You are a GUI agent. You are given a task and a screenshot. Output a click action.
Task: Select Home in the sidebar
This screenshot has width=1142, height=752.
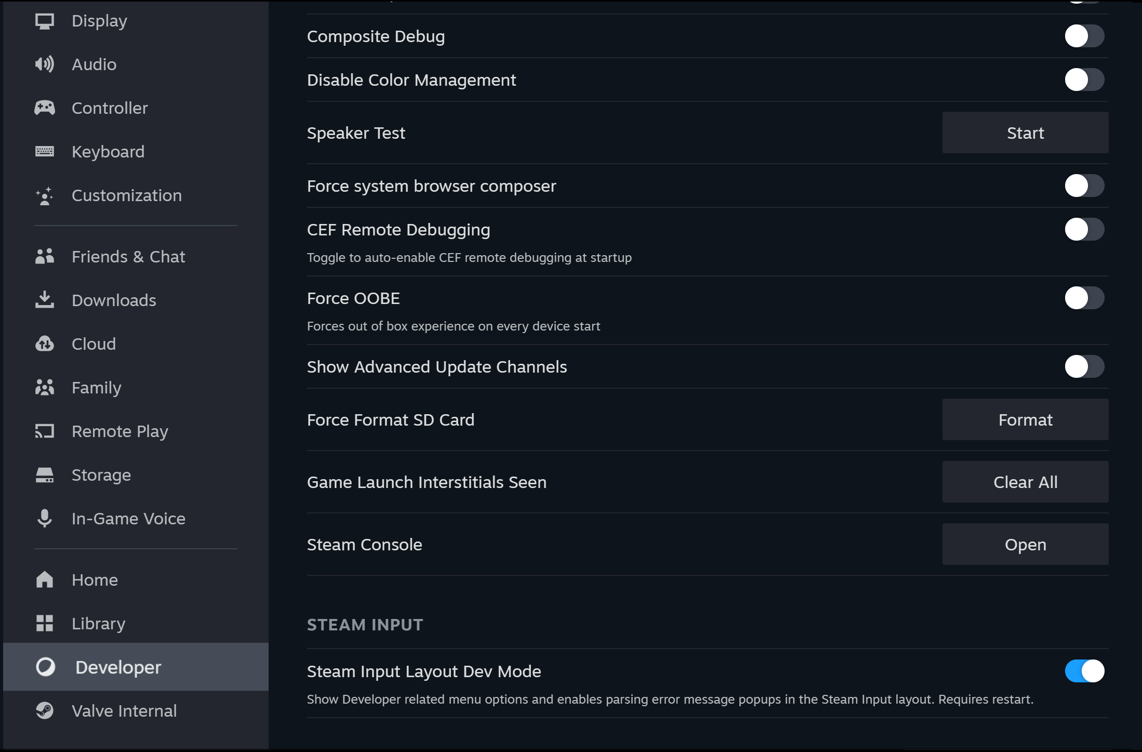[136, 580]
